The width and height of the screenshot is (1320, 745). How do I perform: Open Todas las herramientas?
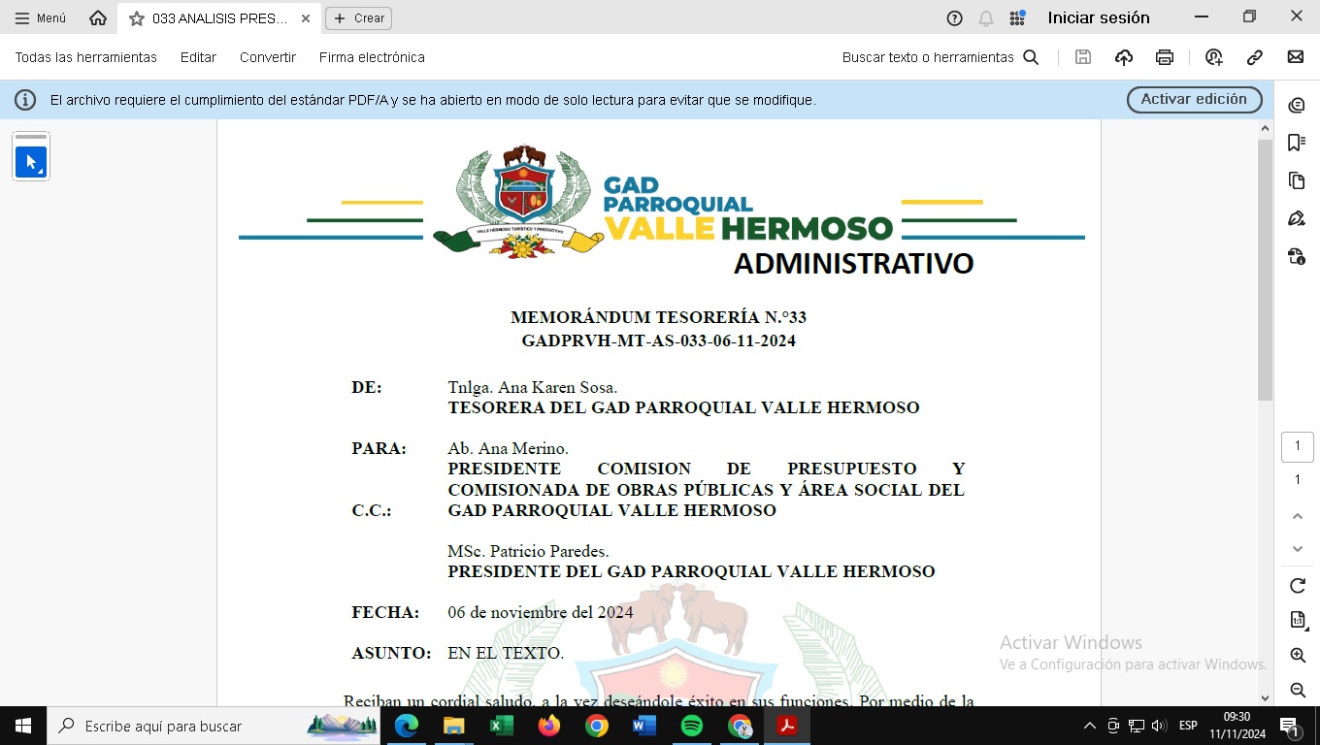pyautogui.click(x=85, y=57)
